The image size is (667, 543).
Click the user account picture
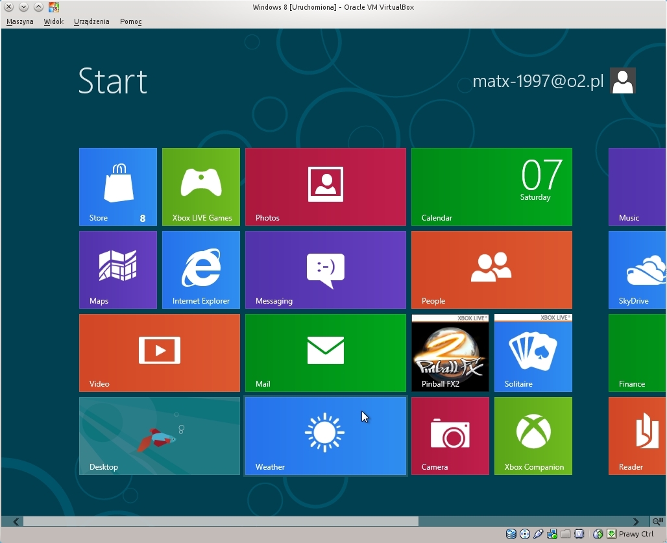coord(623,80)
